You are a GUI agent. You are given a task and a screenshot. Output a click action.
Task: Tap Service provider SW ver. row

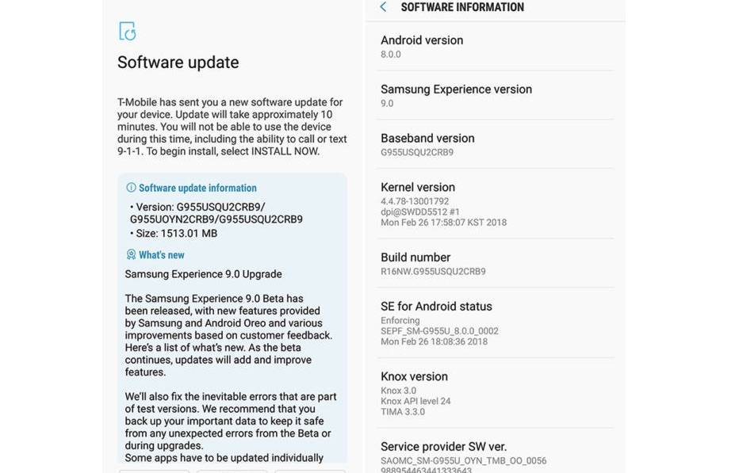pos(495,452)
